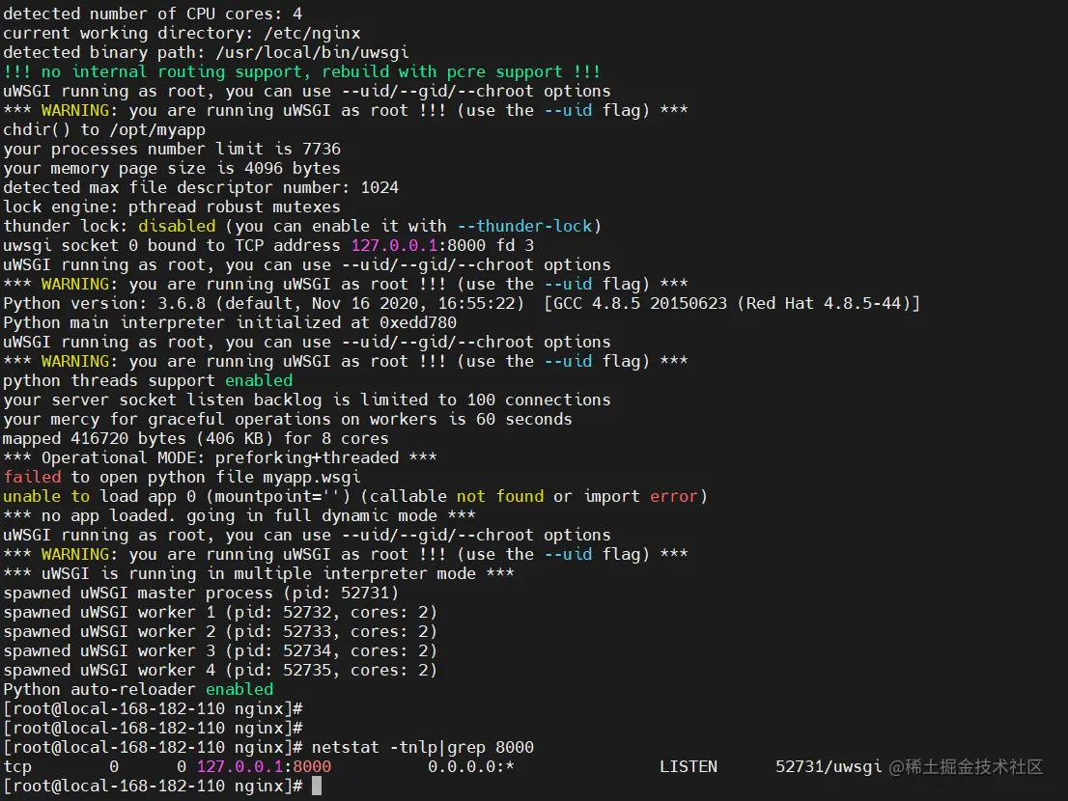Click 'no app loaded. going in full dynamic mode' line
This screenshot has height=801, width=1068.
pyautogui.click(x=239, y=516)
